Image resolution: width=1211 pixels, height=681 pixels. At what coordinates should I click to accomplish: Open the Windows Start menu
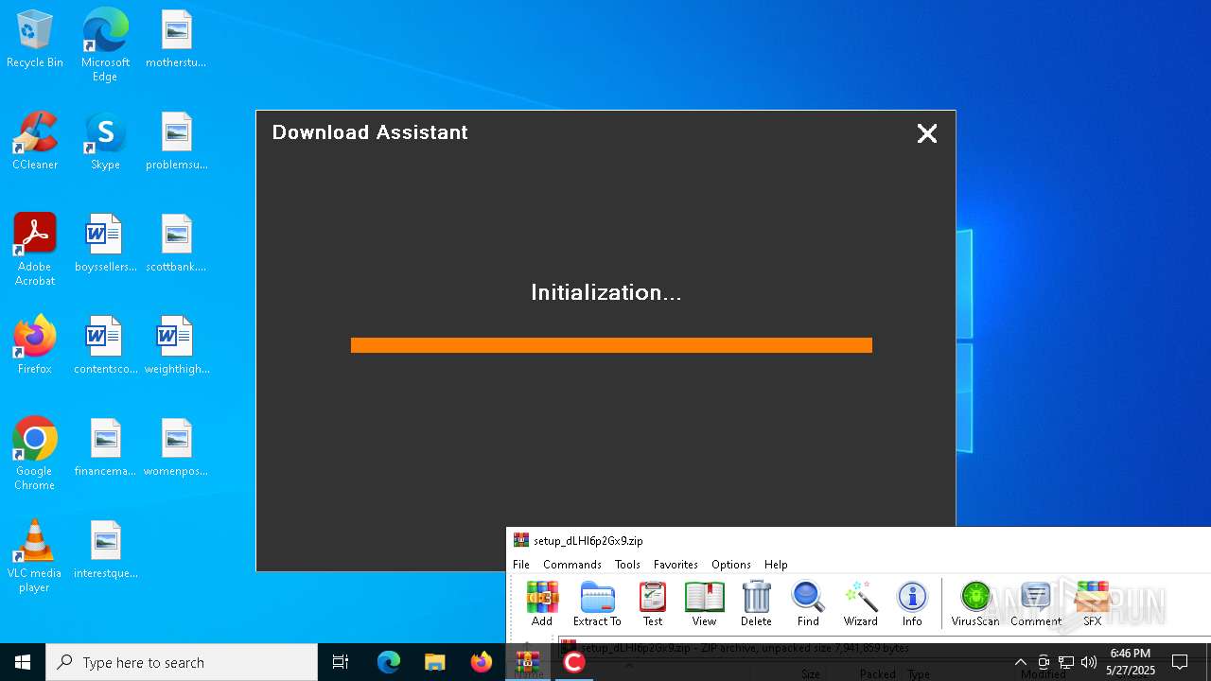(x=23, y=662)
